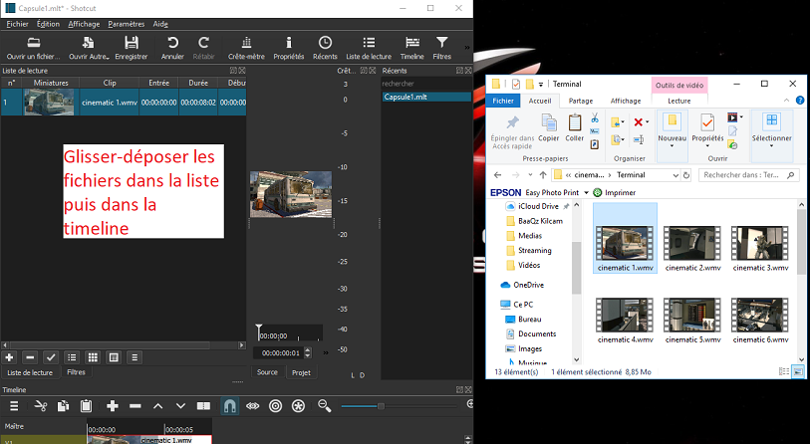The image size is (810, 444).
Task: Append clip with timeline plus icon
Action: (x=113, y=406)
